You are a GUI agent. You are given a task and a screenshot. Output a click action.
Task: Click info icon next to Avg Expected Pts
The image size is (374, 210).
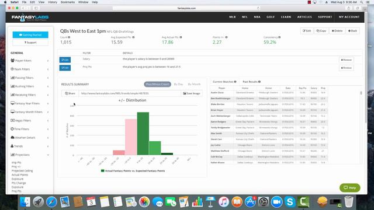[133, 37]
